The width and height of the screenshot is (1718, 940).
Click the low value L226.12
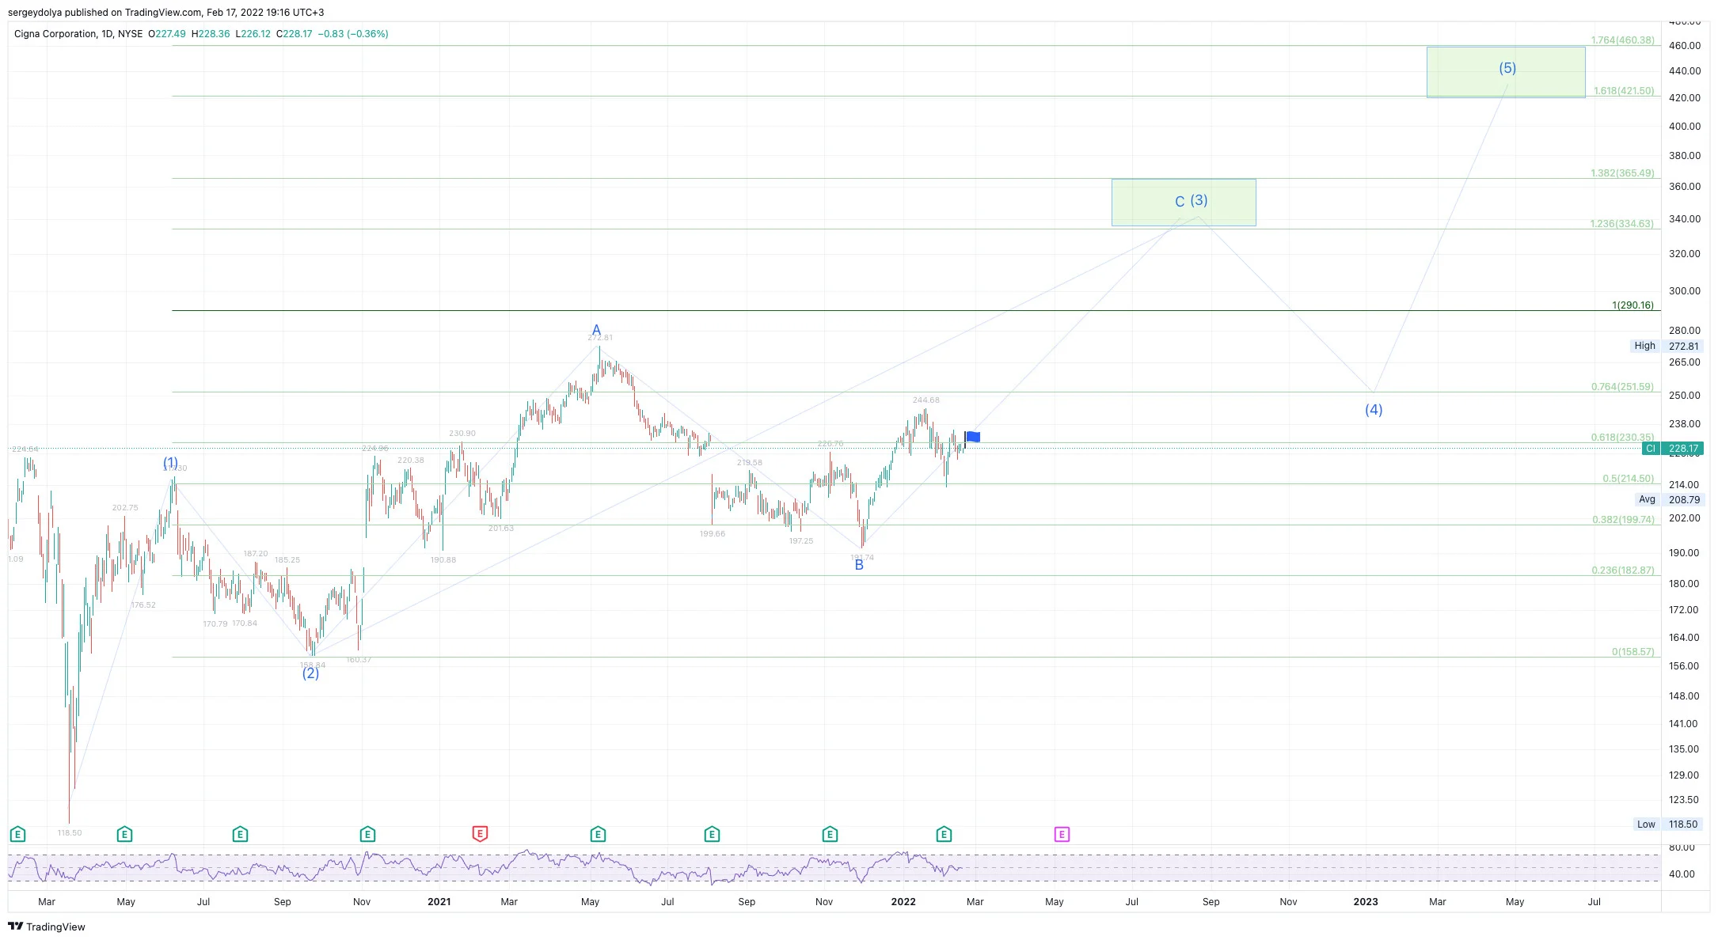[x=253, y=34]
